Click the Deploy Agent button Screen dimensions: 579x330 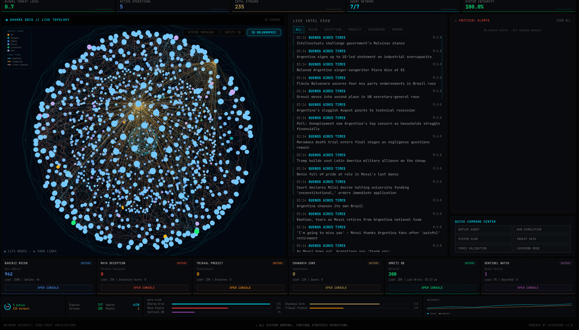483,230
